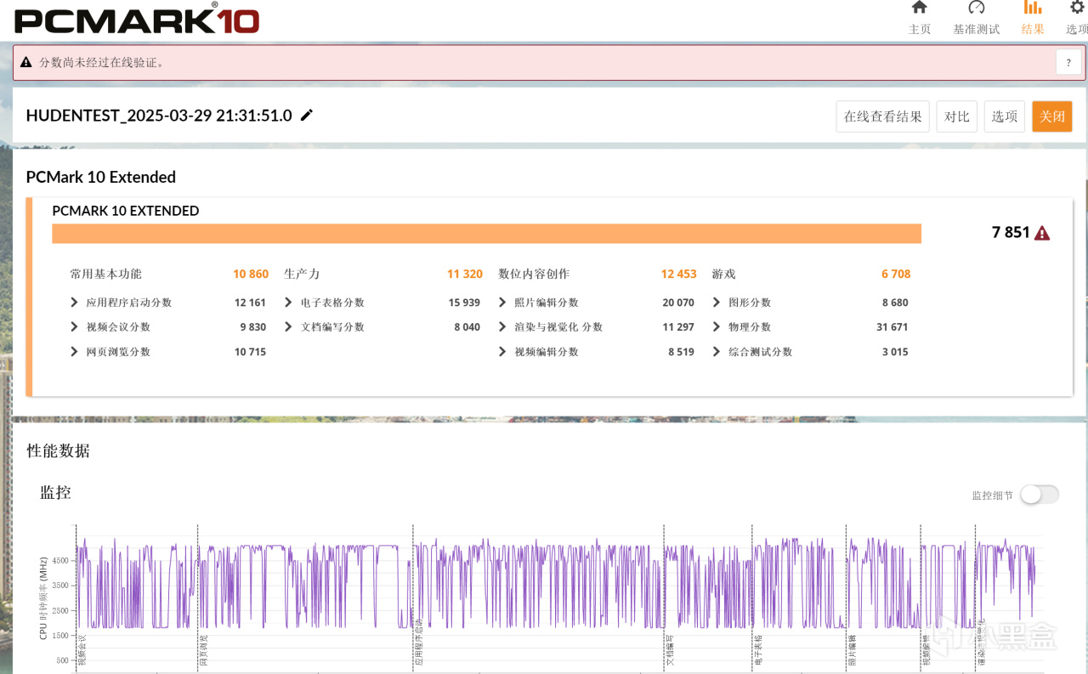Click the PCMARK 10 logo
Image resolution: width=1088 pixels, height=674 pixels.
[137, 19]
